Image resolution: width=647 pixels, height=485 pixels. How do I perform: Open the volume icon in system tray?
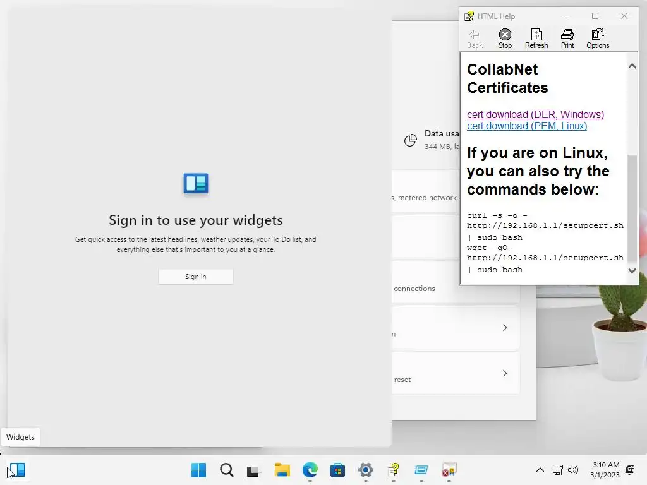click(572, 470)
